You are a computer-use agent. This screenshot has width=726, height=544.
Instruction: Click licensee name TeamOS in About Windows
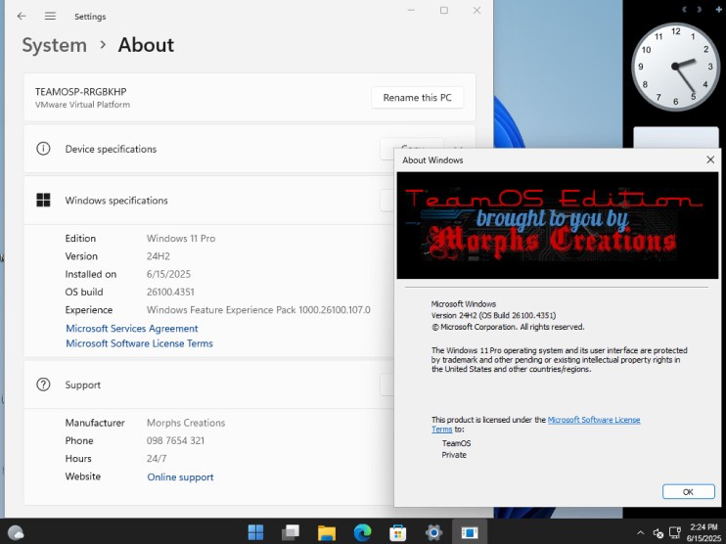pos(456,443)
